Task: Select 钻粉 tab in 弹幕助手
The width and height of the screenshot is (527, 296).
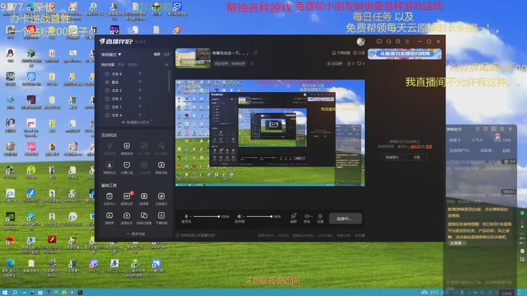Action: point(507,151)
